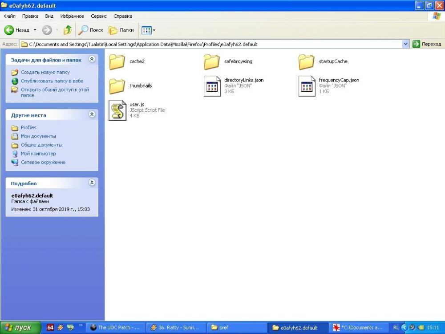Click the address bar path field
The height and width of the screenshot is (334, 445).
[x=214, y=44]
